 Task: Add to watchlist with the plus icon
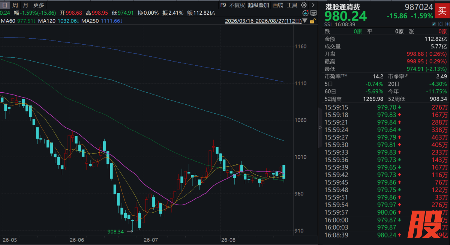coord(447,24)
